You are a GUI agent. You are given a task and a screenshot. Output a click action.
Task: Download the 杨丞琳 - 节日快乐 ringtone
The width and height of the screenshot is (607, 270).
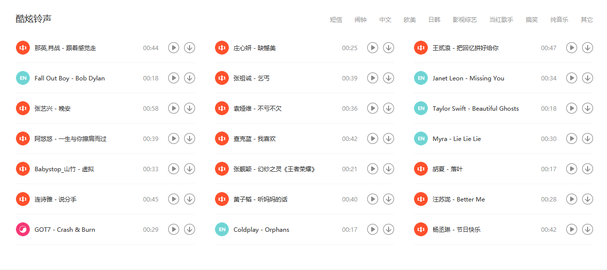(x=588, y=229)
